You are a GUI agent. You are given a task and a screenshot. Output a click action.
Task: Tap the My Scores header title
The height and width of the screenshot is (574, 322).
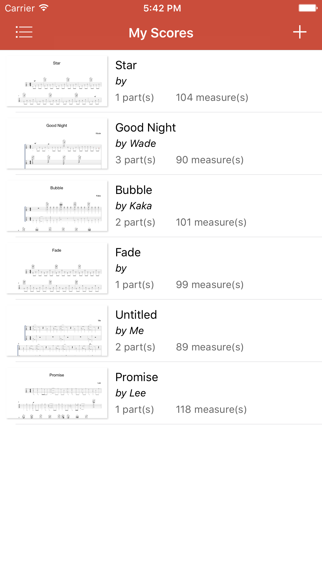click(x=161, y=33)
